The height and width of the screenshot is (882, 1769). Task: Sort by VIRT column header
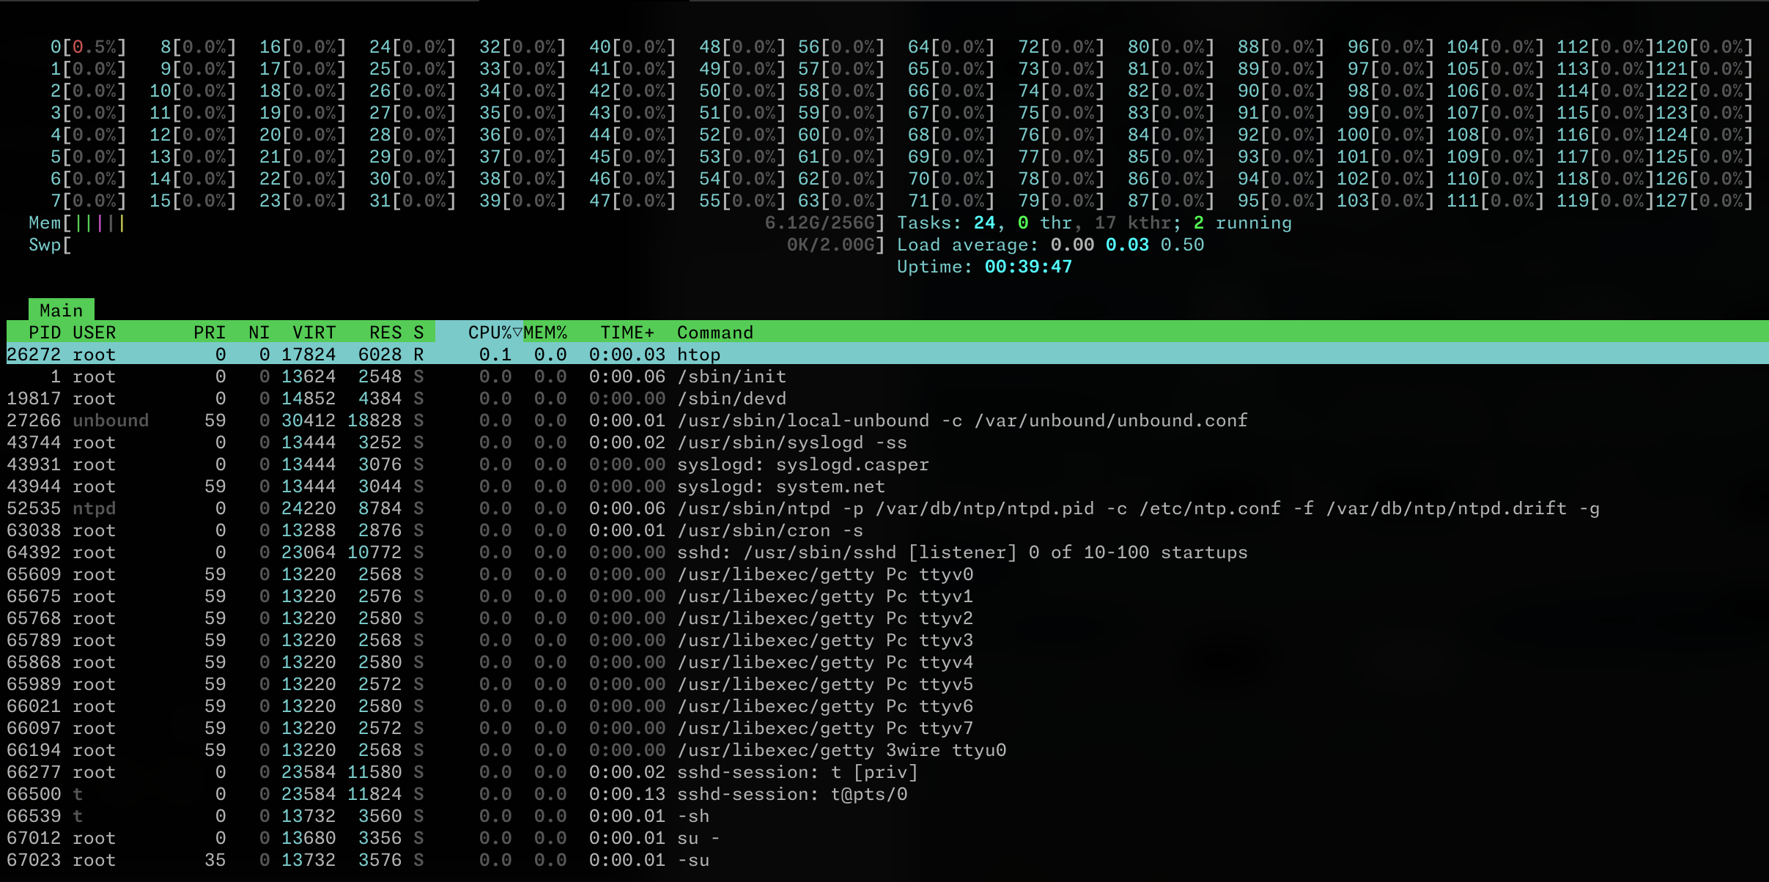[x=314, y=332]
